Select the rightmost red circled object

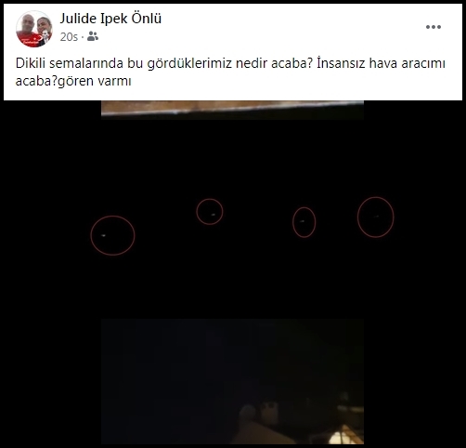click(x=375, y=217)
